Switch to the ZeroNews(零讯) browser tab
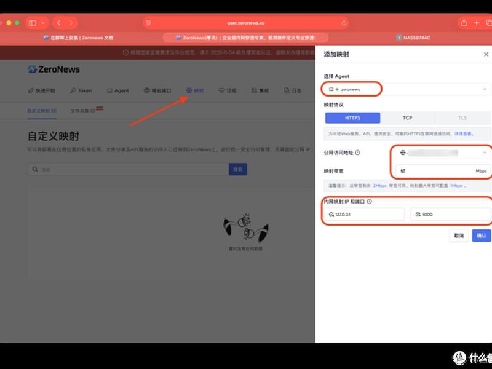 [245, 38]
